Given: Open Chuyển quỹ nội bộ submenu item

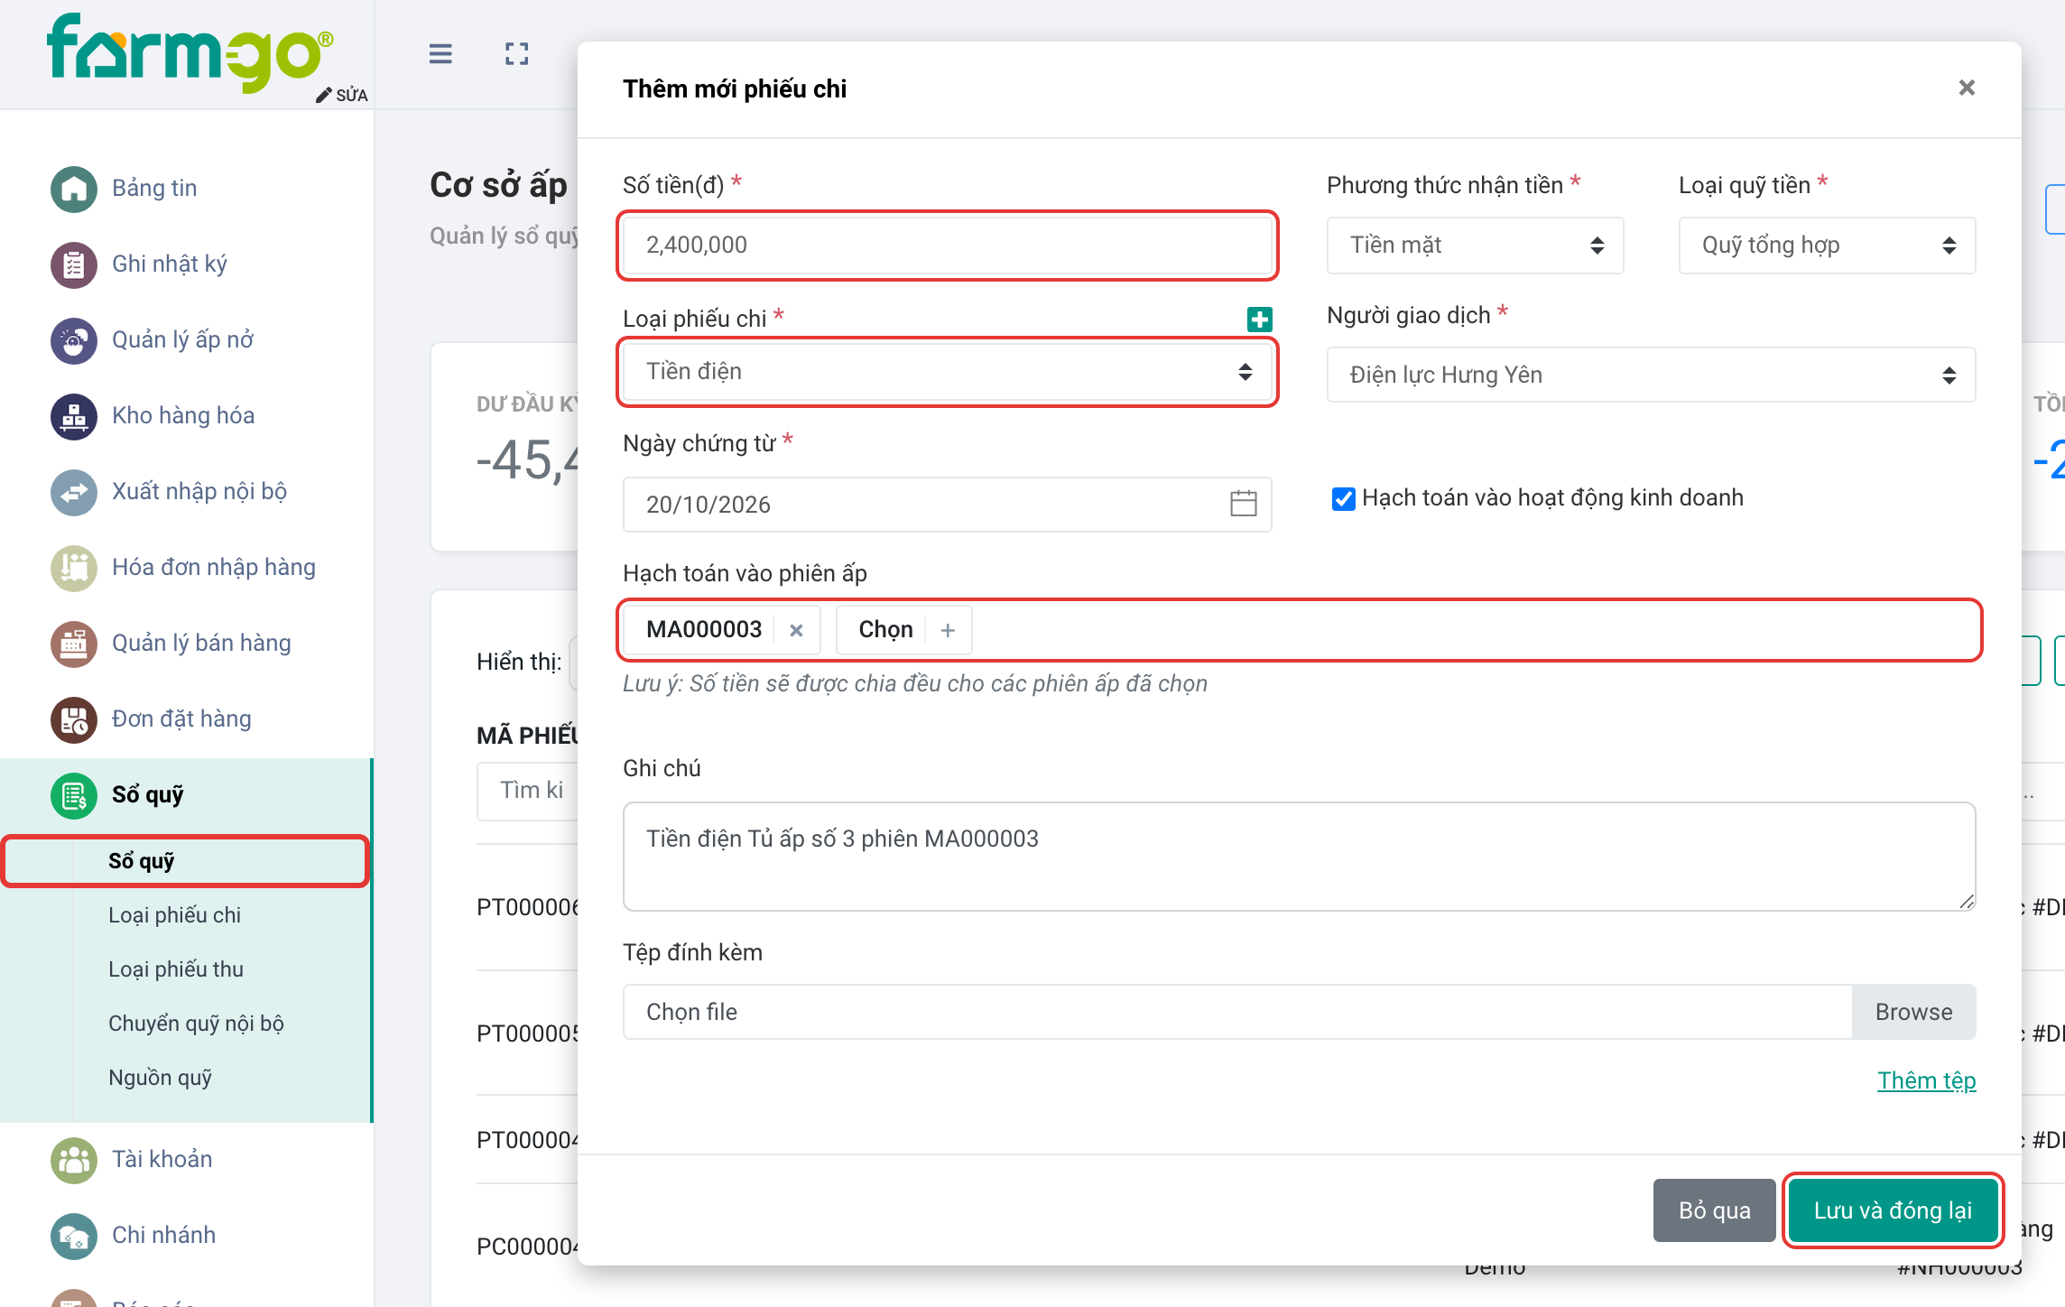Looking at the screenshot, I should pyautogui.click(x=196, y=1024).
